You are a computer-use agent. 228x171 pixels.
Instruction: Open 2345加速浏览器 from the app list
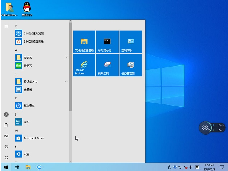point(34,33)
